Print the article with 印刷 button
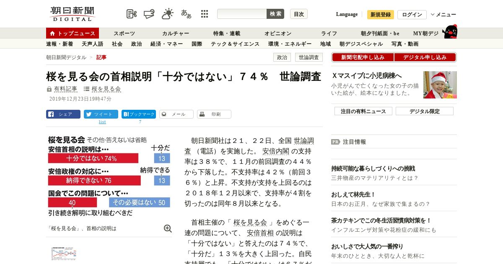Screen dimensions: 503x264 pos(214,114)
